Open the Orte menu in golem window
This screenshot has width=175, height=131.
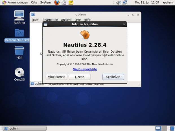(x=78, y=20)
